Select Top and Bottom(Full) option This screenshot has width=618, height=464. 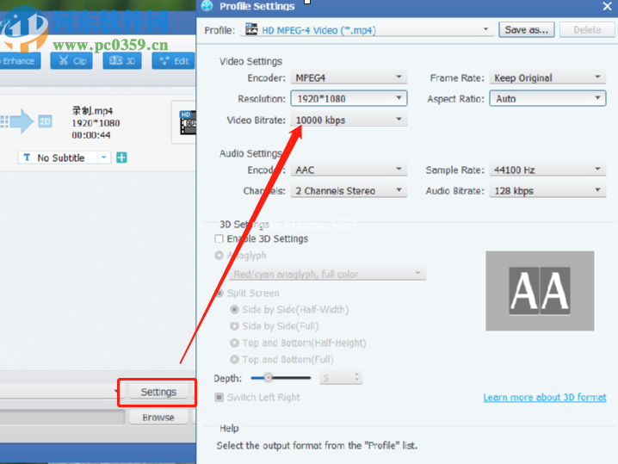234,359
